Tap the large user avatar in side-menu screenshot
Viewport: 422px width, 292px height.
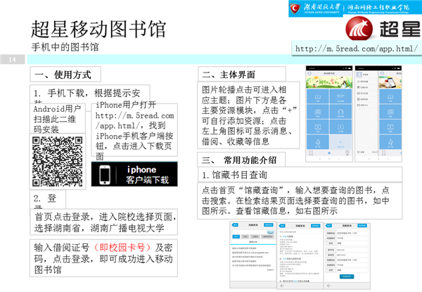tap(359, 75)
